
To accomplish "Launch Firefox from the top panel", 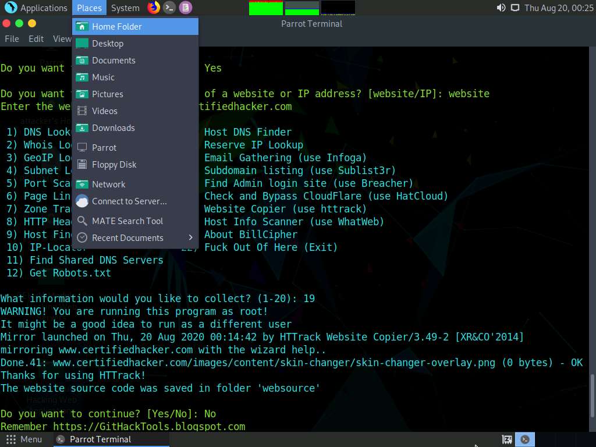I will [154, 7].
